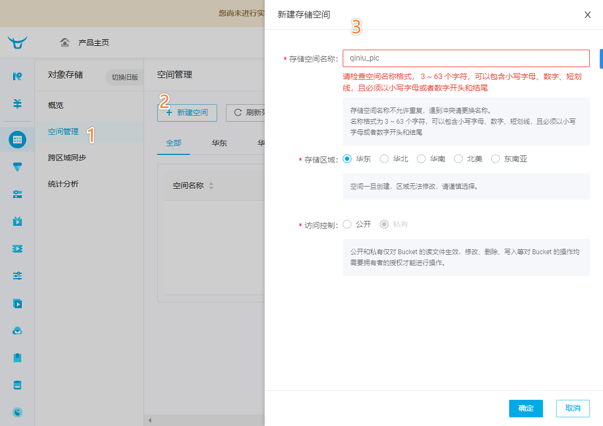The width and height of the screenshot is (603, 426).
Task: Open the N-shaped icon in the sidebar
Action: click(17, 76)
